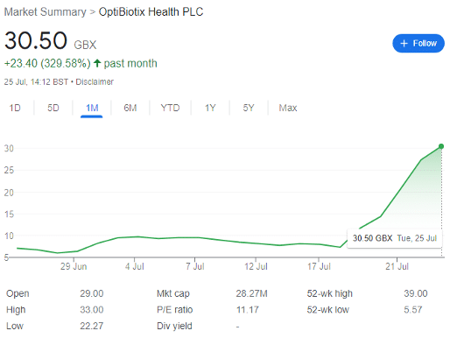The height and width of the screenshot is (338, 457).
Task: Switch to the 1D time range tab
Action: [15, 108]
